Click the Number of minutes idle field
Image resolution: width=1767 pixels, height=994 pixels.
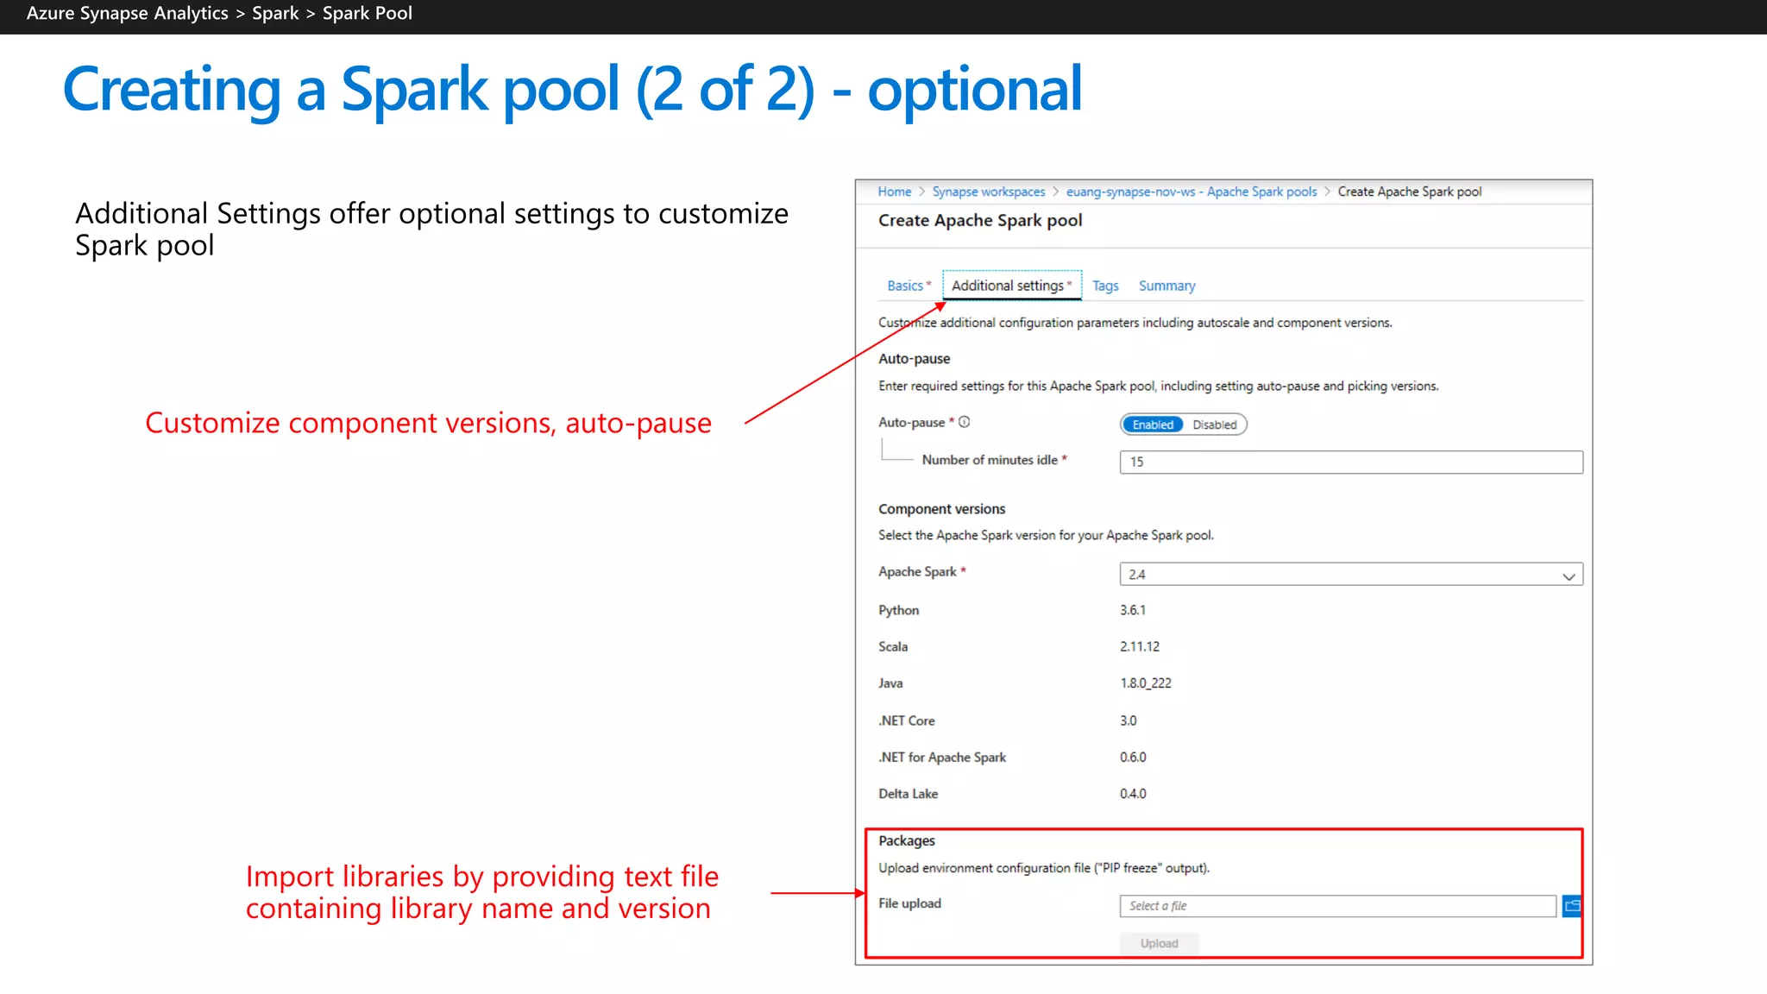pos(1351,462)
